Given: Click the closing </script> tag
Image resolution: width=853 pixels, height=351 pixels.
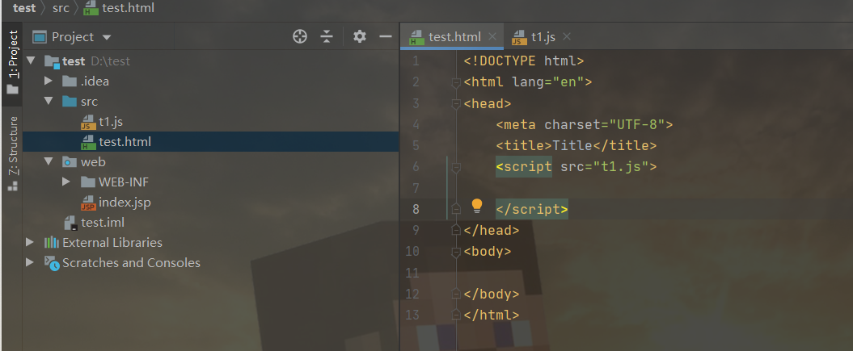Looking at the screenshot, I should (531, 209).
